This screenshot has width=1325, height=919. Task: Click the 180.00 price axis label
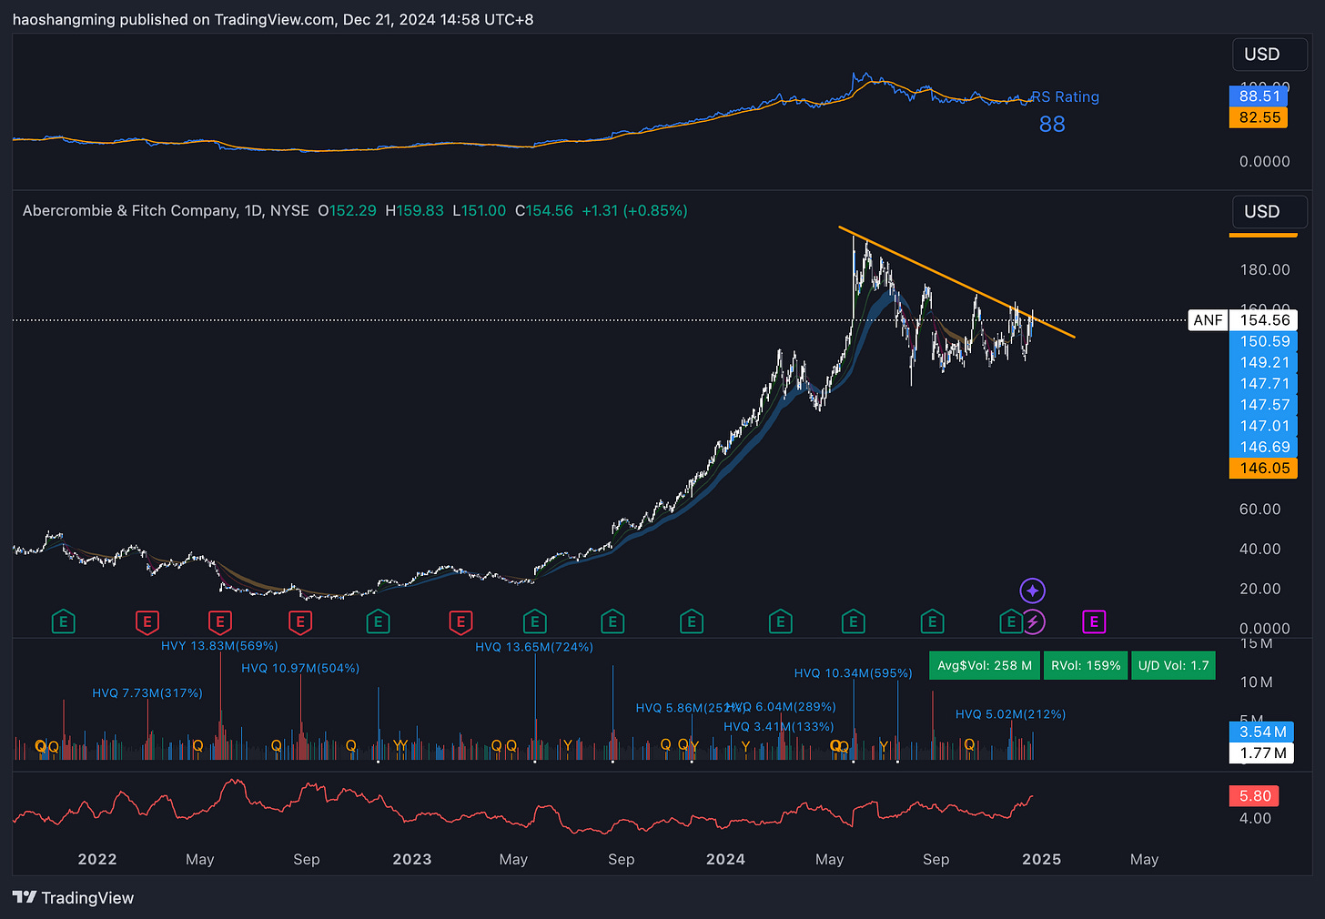point(1265,269)
